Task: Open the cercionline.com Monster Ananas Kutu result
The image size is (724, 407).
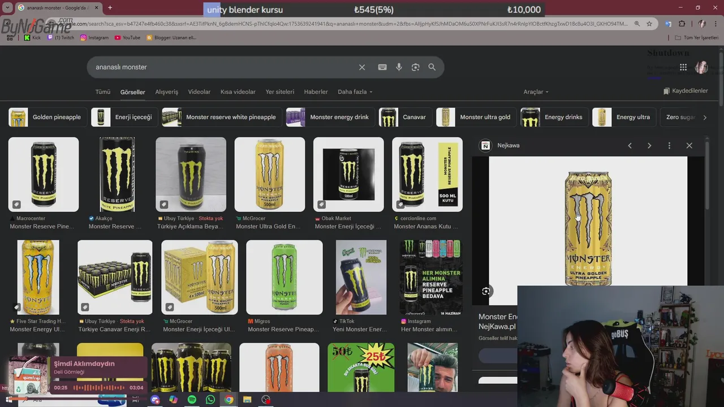Action: 427,174
